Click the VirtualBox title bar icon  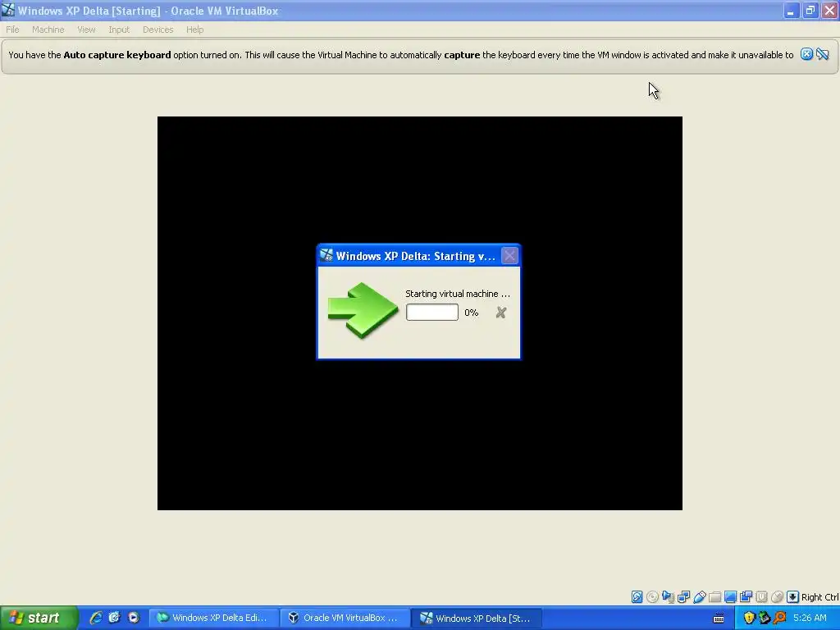tap(8, 10)
